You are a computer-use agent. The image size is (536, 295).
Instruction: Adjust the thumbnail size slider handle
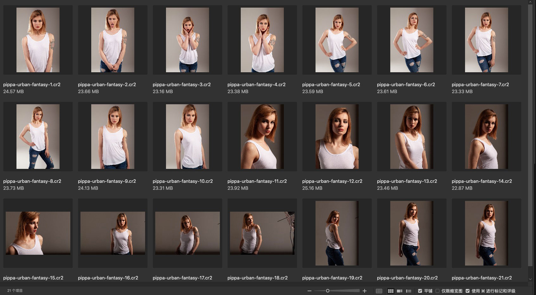[328, 291]
